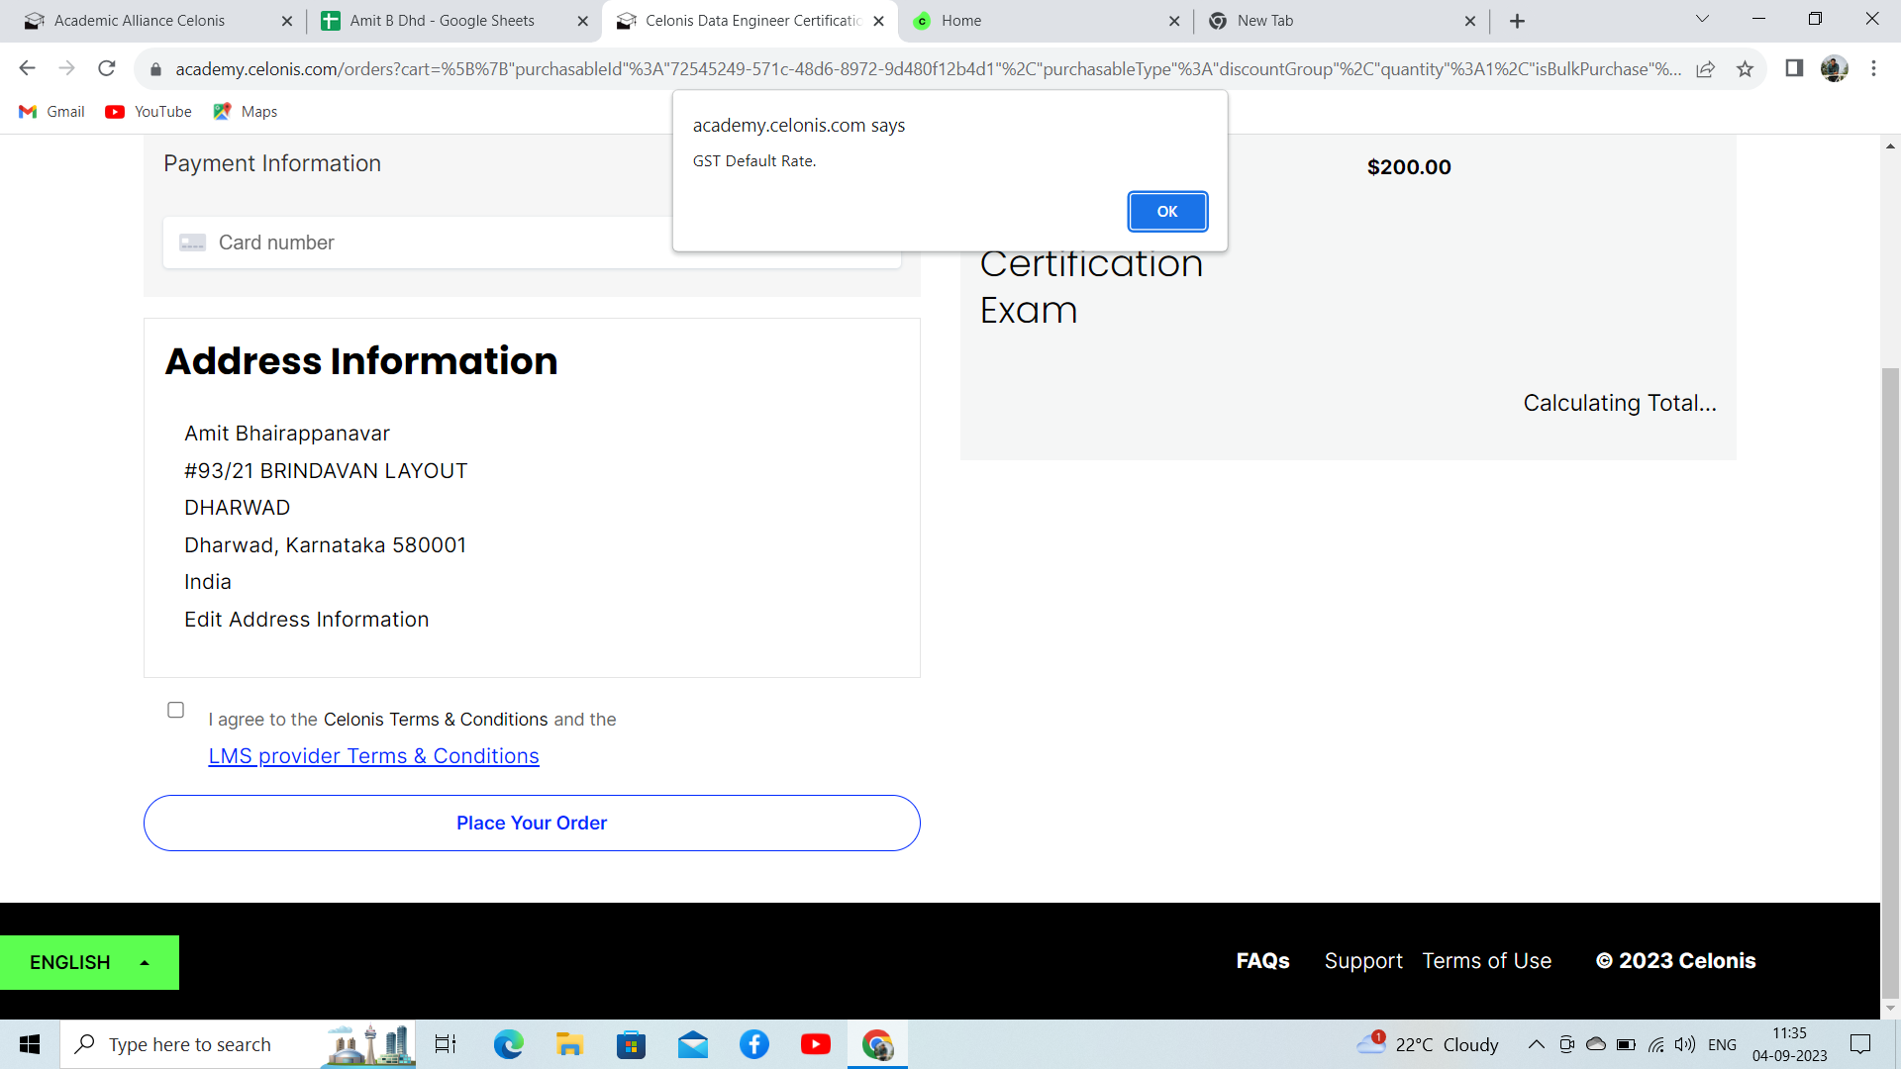Open the Chrome profile avatar
Image resolution: width=1901 pixels, height=1069 pixels.
tap(1834, 68)
